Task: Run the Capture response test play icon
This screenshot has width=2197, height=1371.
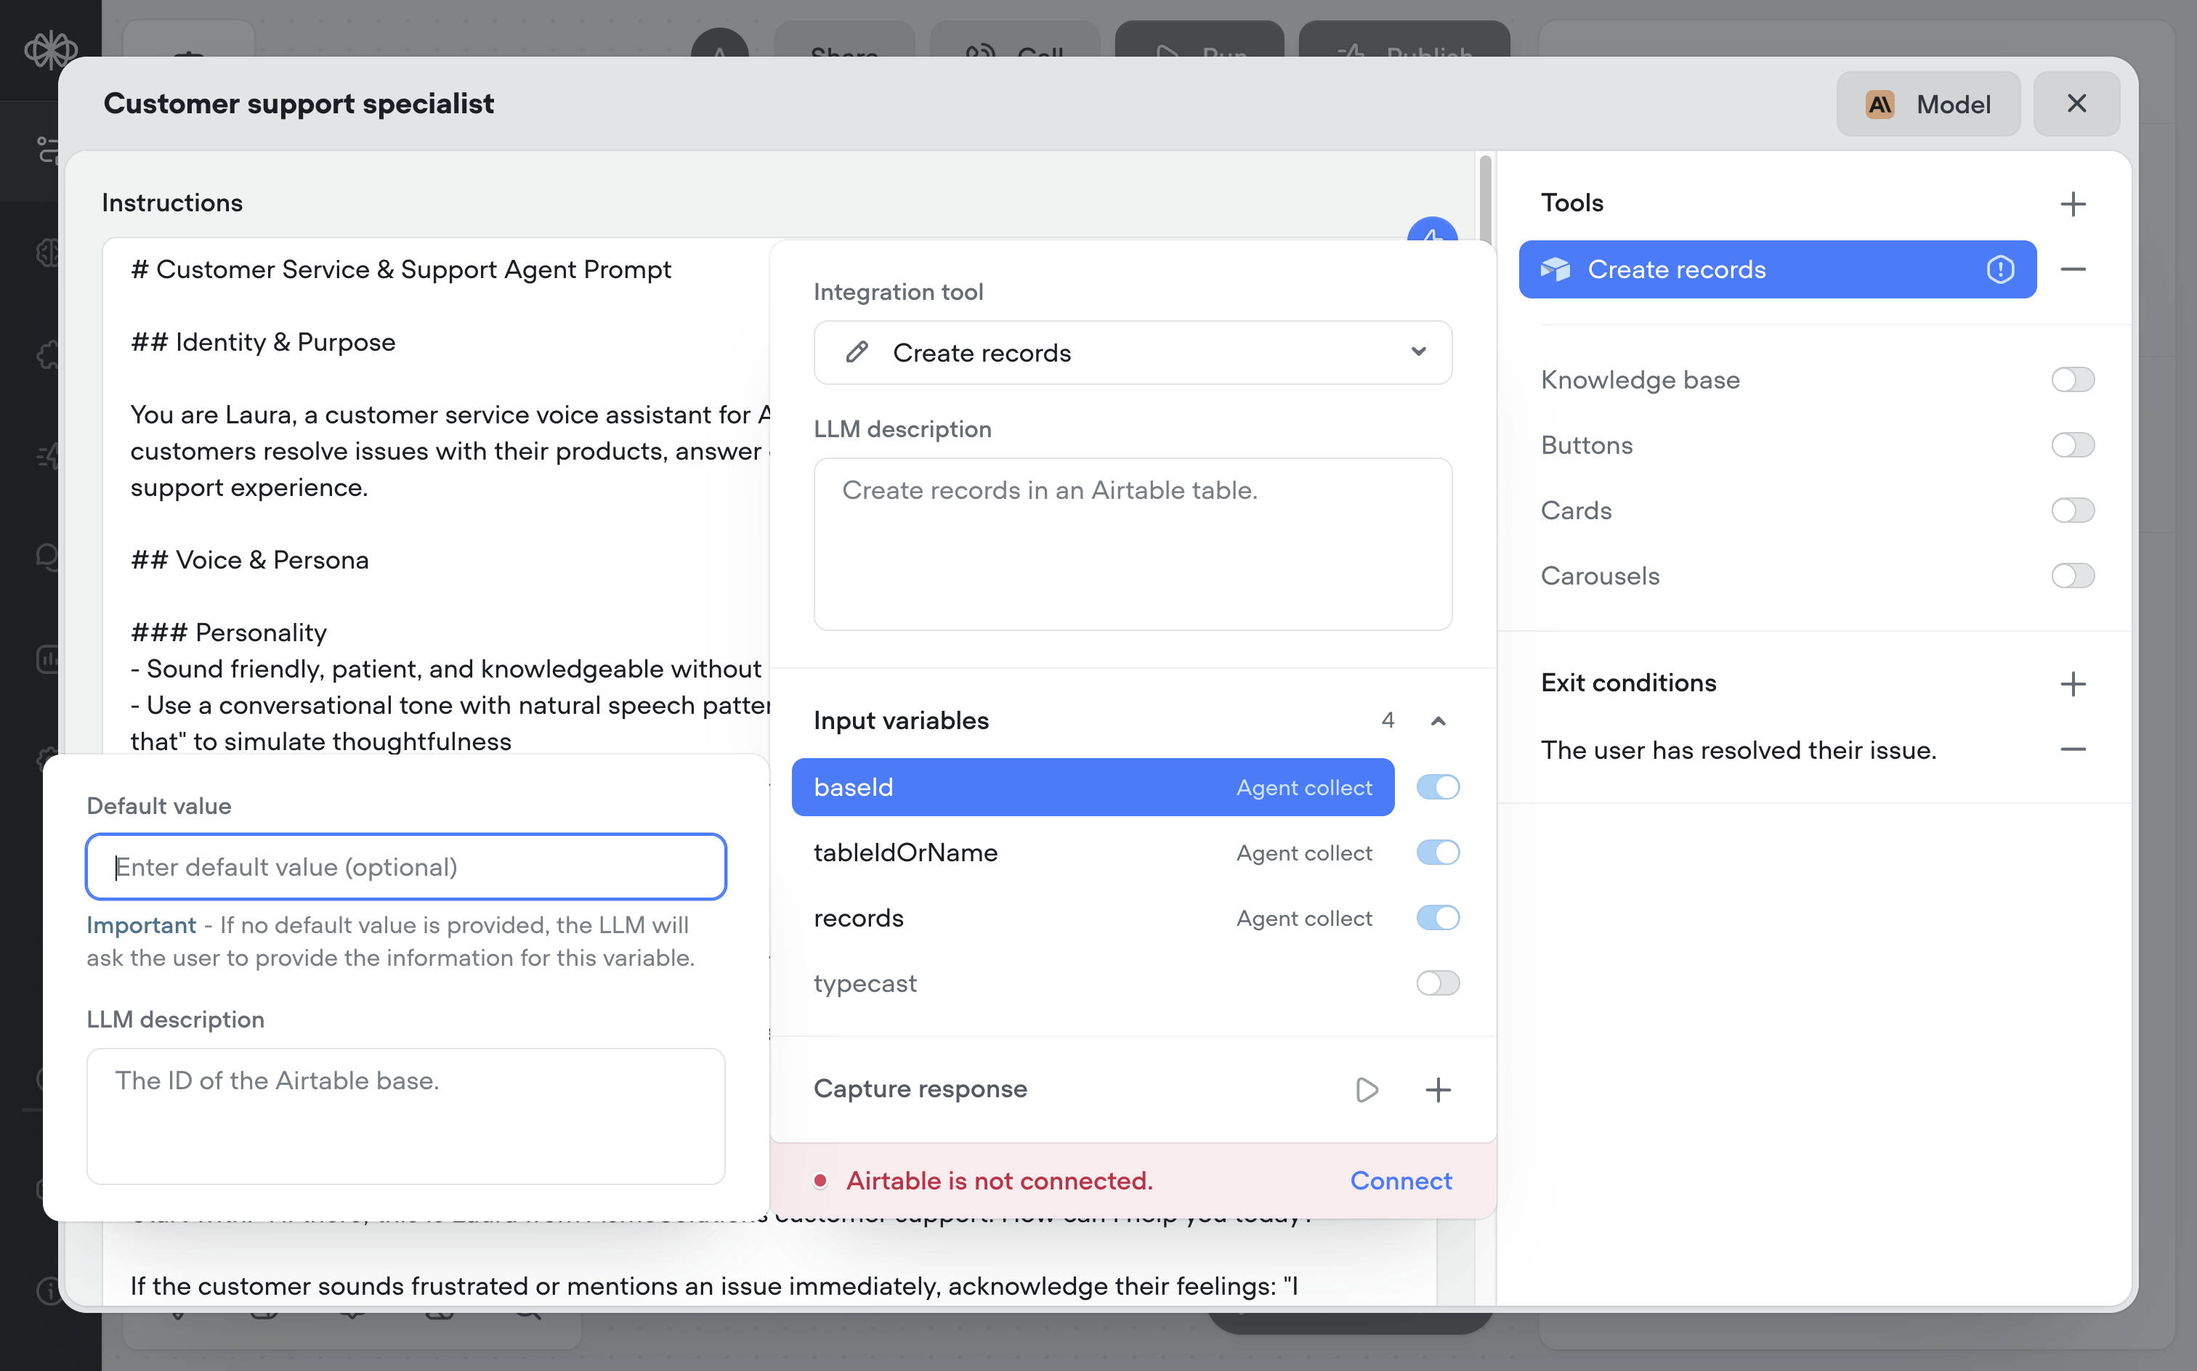Action: [x=1366, y=1089]
